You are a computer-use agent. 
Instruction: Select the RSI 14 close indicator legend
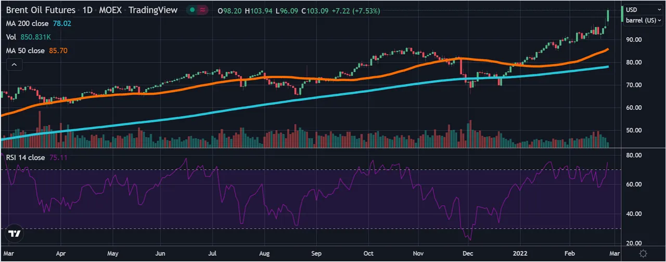(x=25, y=157)
